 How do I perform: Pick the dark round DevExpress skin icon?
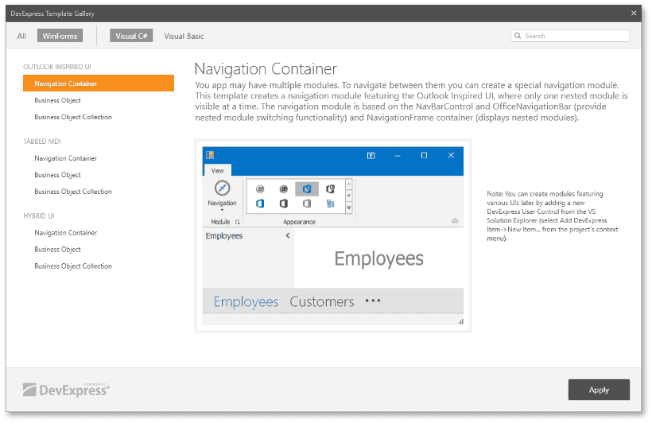coord(284,189)
